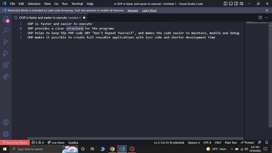Open Task View in taskbar
Screen dimensions: 272x153
pyautogui.click(x=92, y=149)
